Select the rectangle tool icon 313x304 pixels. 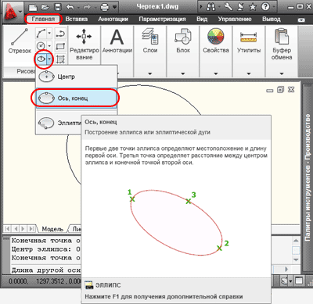click(60, 46)
